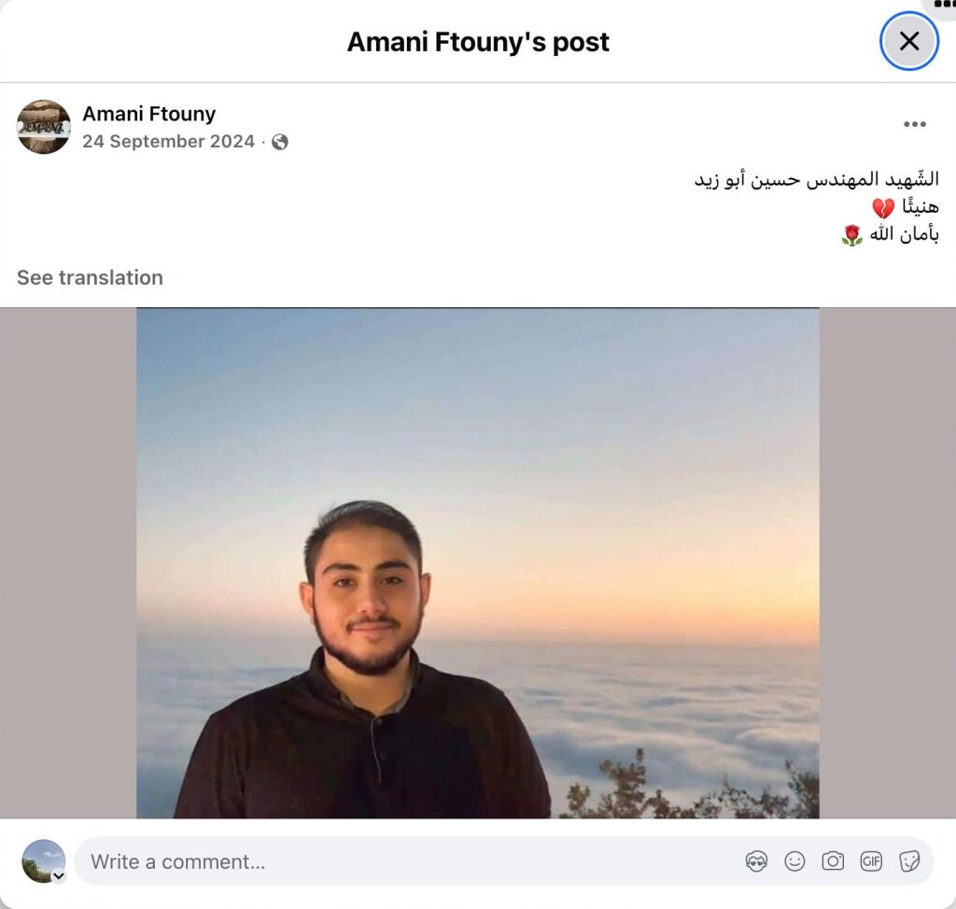Open the avatar sticker picker icon

pyautogui.click(x=756, y=861)
